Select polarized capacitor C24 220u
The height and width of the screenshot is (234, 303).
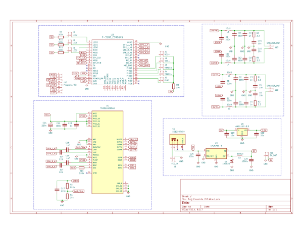point(50,125)
